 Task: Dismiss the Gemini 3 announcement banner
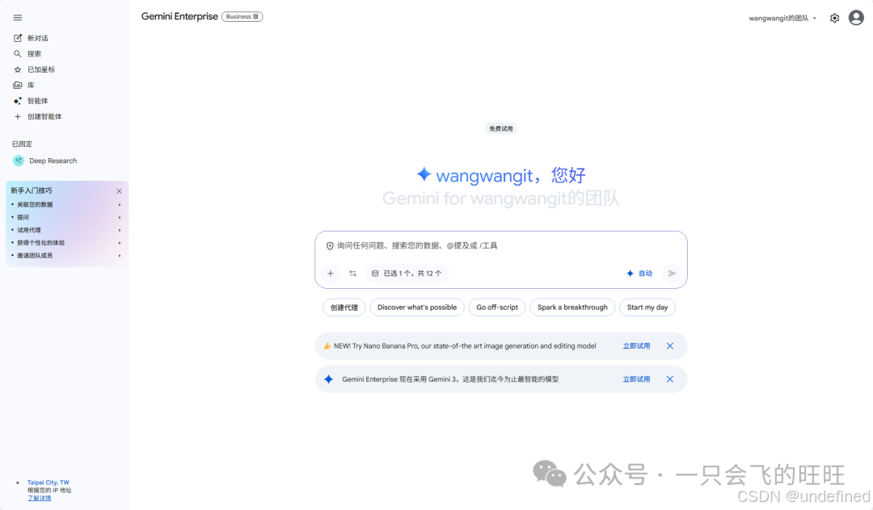(x=670, y=379)
